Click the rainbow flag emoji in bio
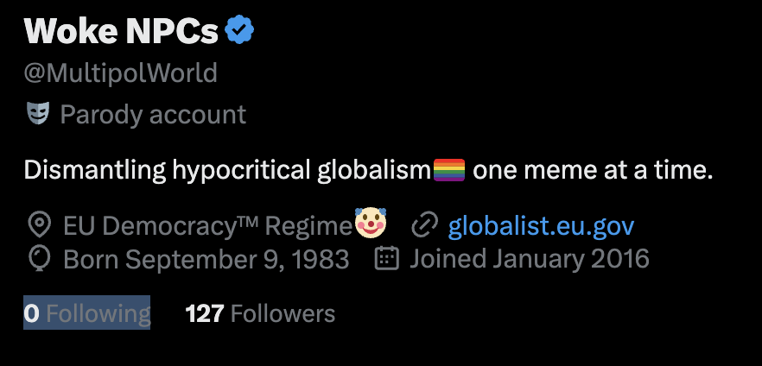Viewport: 762px width, 366px height. pyautogui.click(x=449, y=170)
